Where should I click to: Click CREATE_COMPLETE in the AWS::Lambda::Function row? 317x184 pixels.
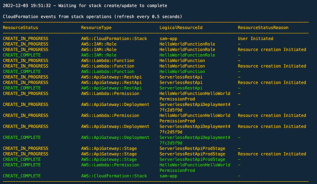[22, 71]
